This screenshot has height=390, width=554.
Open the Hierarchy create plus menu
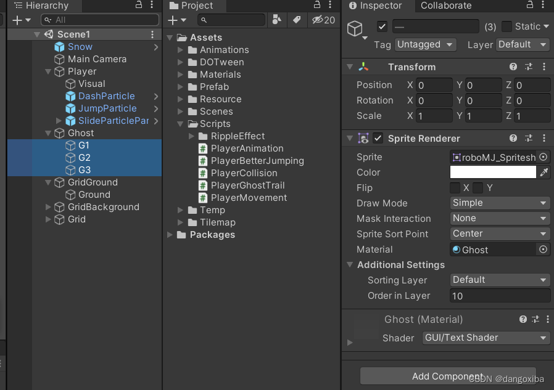(21, 20)
